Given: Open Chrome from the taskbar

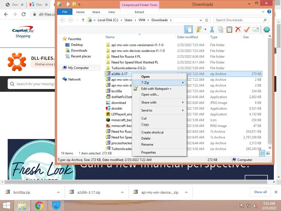Looking at the screenshot, I should [39, 206].
